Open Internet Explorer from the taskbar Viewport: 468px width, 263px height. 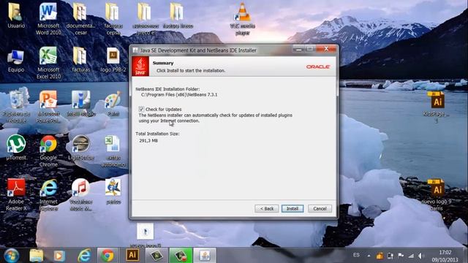(x=85, y=256)
